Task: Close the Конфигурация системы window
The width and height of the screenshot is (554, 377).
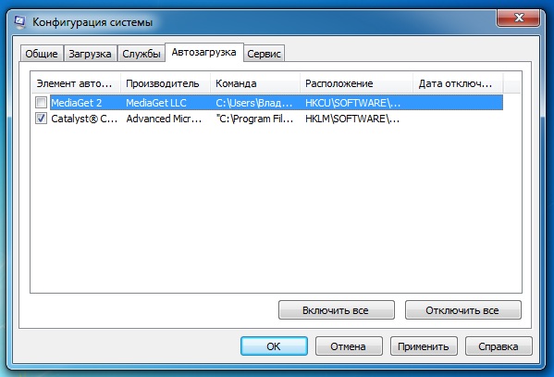Action: click(518, 18)
